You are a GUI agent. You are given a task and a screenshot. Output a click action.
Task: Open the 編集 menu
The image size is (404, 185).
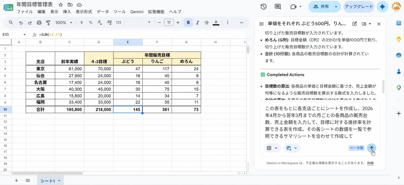[x=41, y=12]
